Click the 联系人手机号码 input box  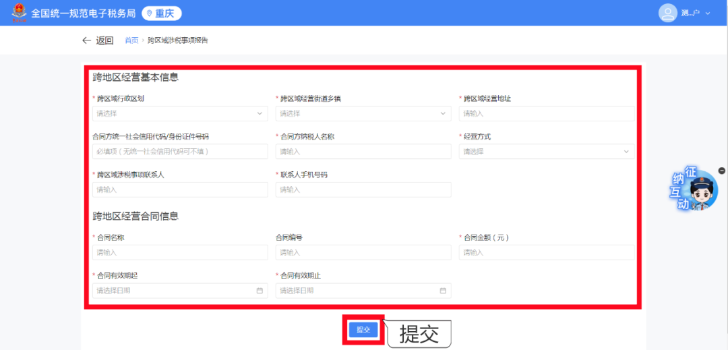tap(363, 190)
